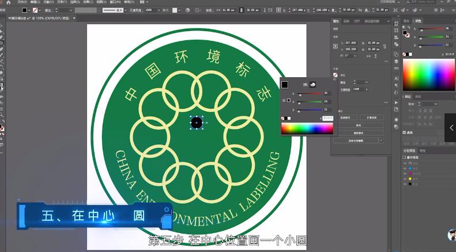Expand the stroke weight dropdown in Properties panel
The height and width of the screenshot is (252, 456).
(x=367, y=82)
